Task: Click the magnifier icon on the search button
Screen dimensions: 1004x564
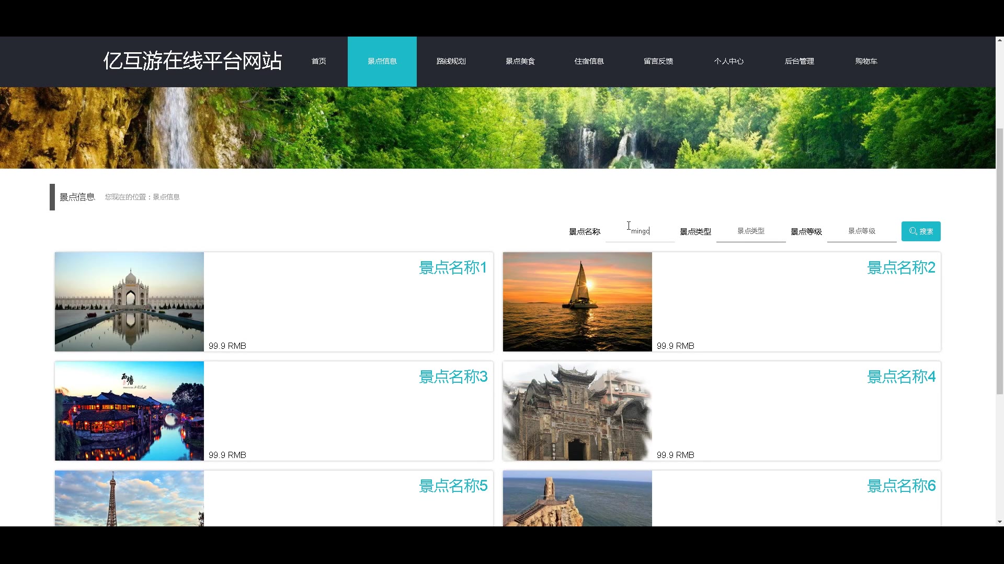Action: (x=913, y=231)
